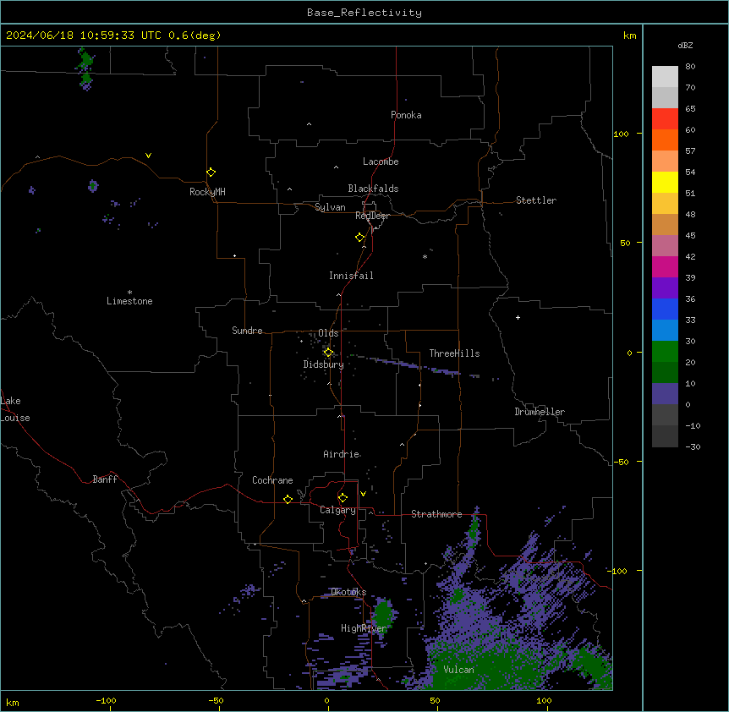Click the ThreeHills town label
The width and height of the screenshot is (729, 712).
pos(454,353)
